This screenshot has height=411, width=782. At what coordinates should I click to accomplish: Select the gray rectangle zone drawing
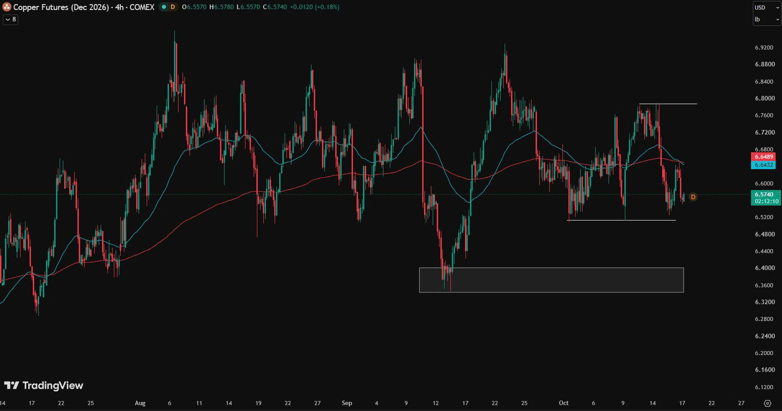551,280
